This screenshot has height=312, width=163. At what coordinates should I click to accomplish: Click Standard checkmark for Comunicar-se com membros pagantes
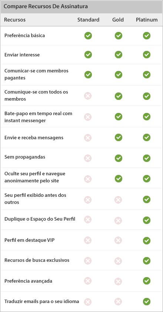coord(88,75)
